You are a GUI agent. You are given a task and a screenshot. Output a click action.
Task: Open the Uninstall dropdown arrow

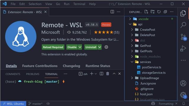(100, 47)
